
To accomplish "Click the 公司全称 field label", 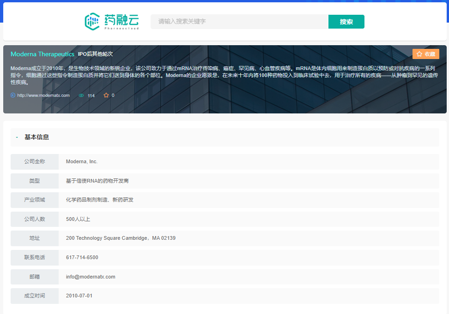I will pos(35,162).
